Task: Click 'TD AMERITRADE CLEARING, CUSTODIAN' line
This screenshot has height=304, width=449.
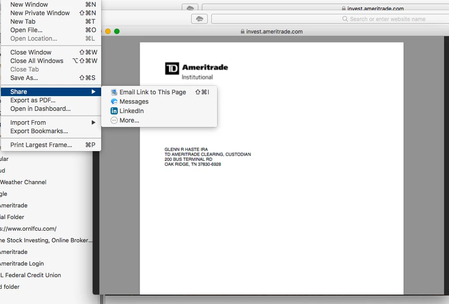Action: click(x=208, y=154)
